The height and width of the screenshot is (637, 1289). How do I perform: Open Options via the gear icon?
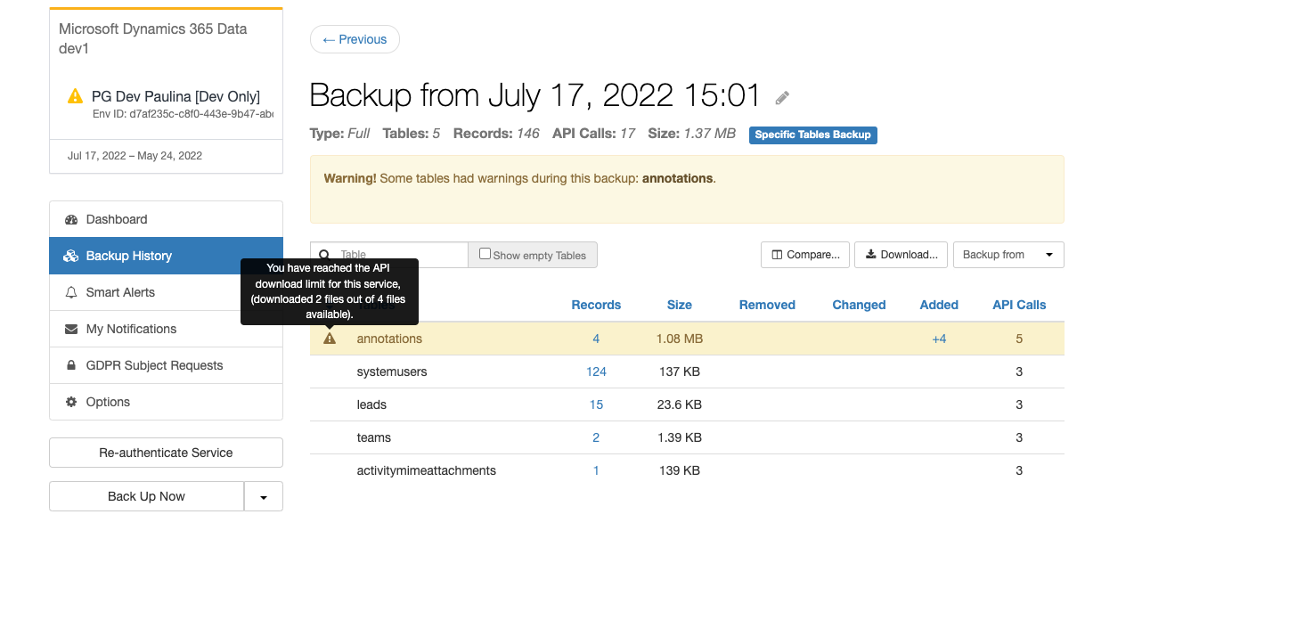click(x=70, y=402)
